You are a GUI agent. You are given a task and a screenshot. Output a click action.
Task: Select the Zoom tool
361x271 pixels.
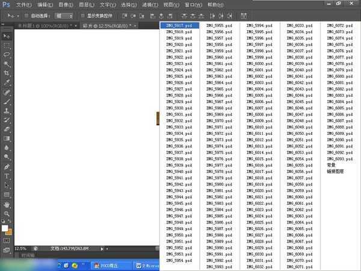[x=7, y=213]
